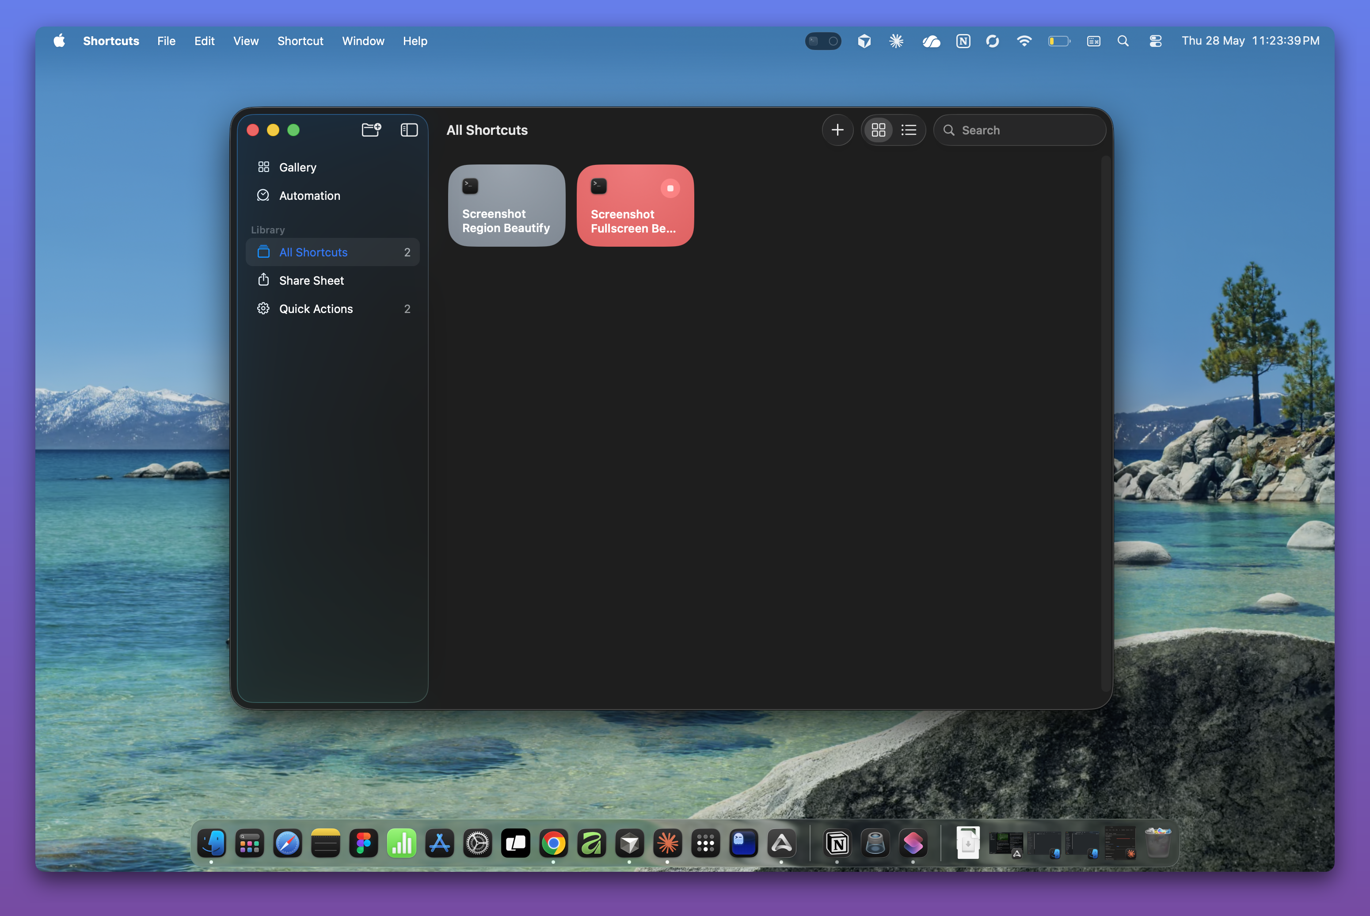Screen dimensions: 1370x916
Task: Open the File menu
Action: click(166, 41)
